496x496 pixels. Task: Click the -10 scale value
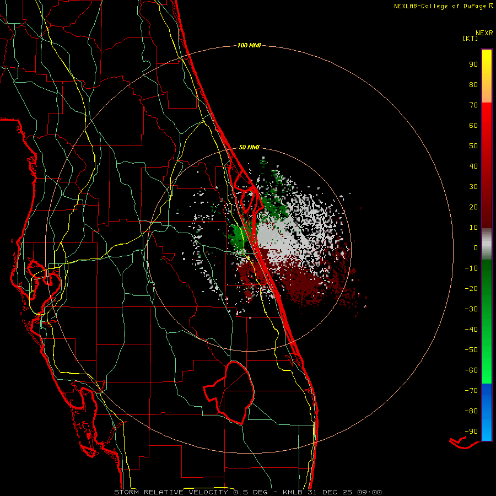click(x=471, y=268)
